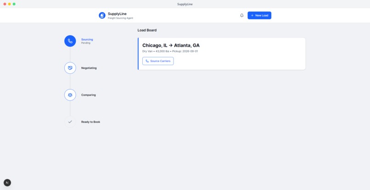The height and width of the screenshot is (190, 370).
Task: Select the Ready to Book checkmark icon
Action: (x=70, y=122)
